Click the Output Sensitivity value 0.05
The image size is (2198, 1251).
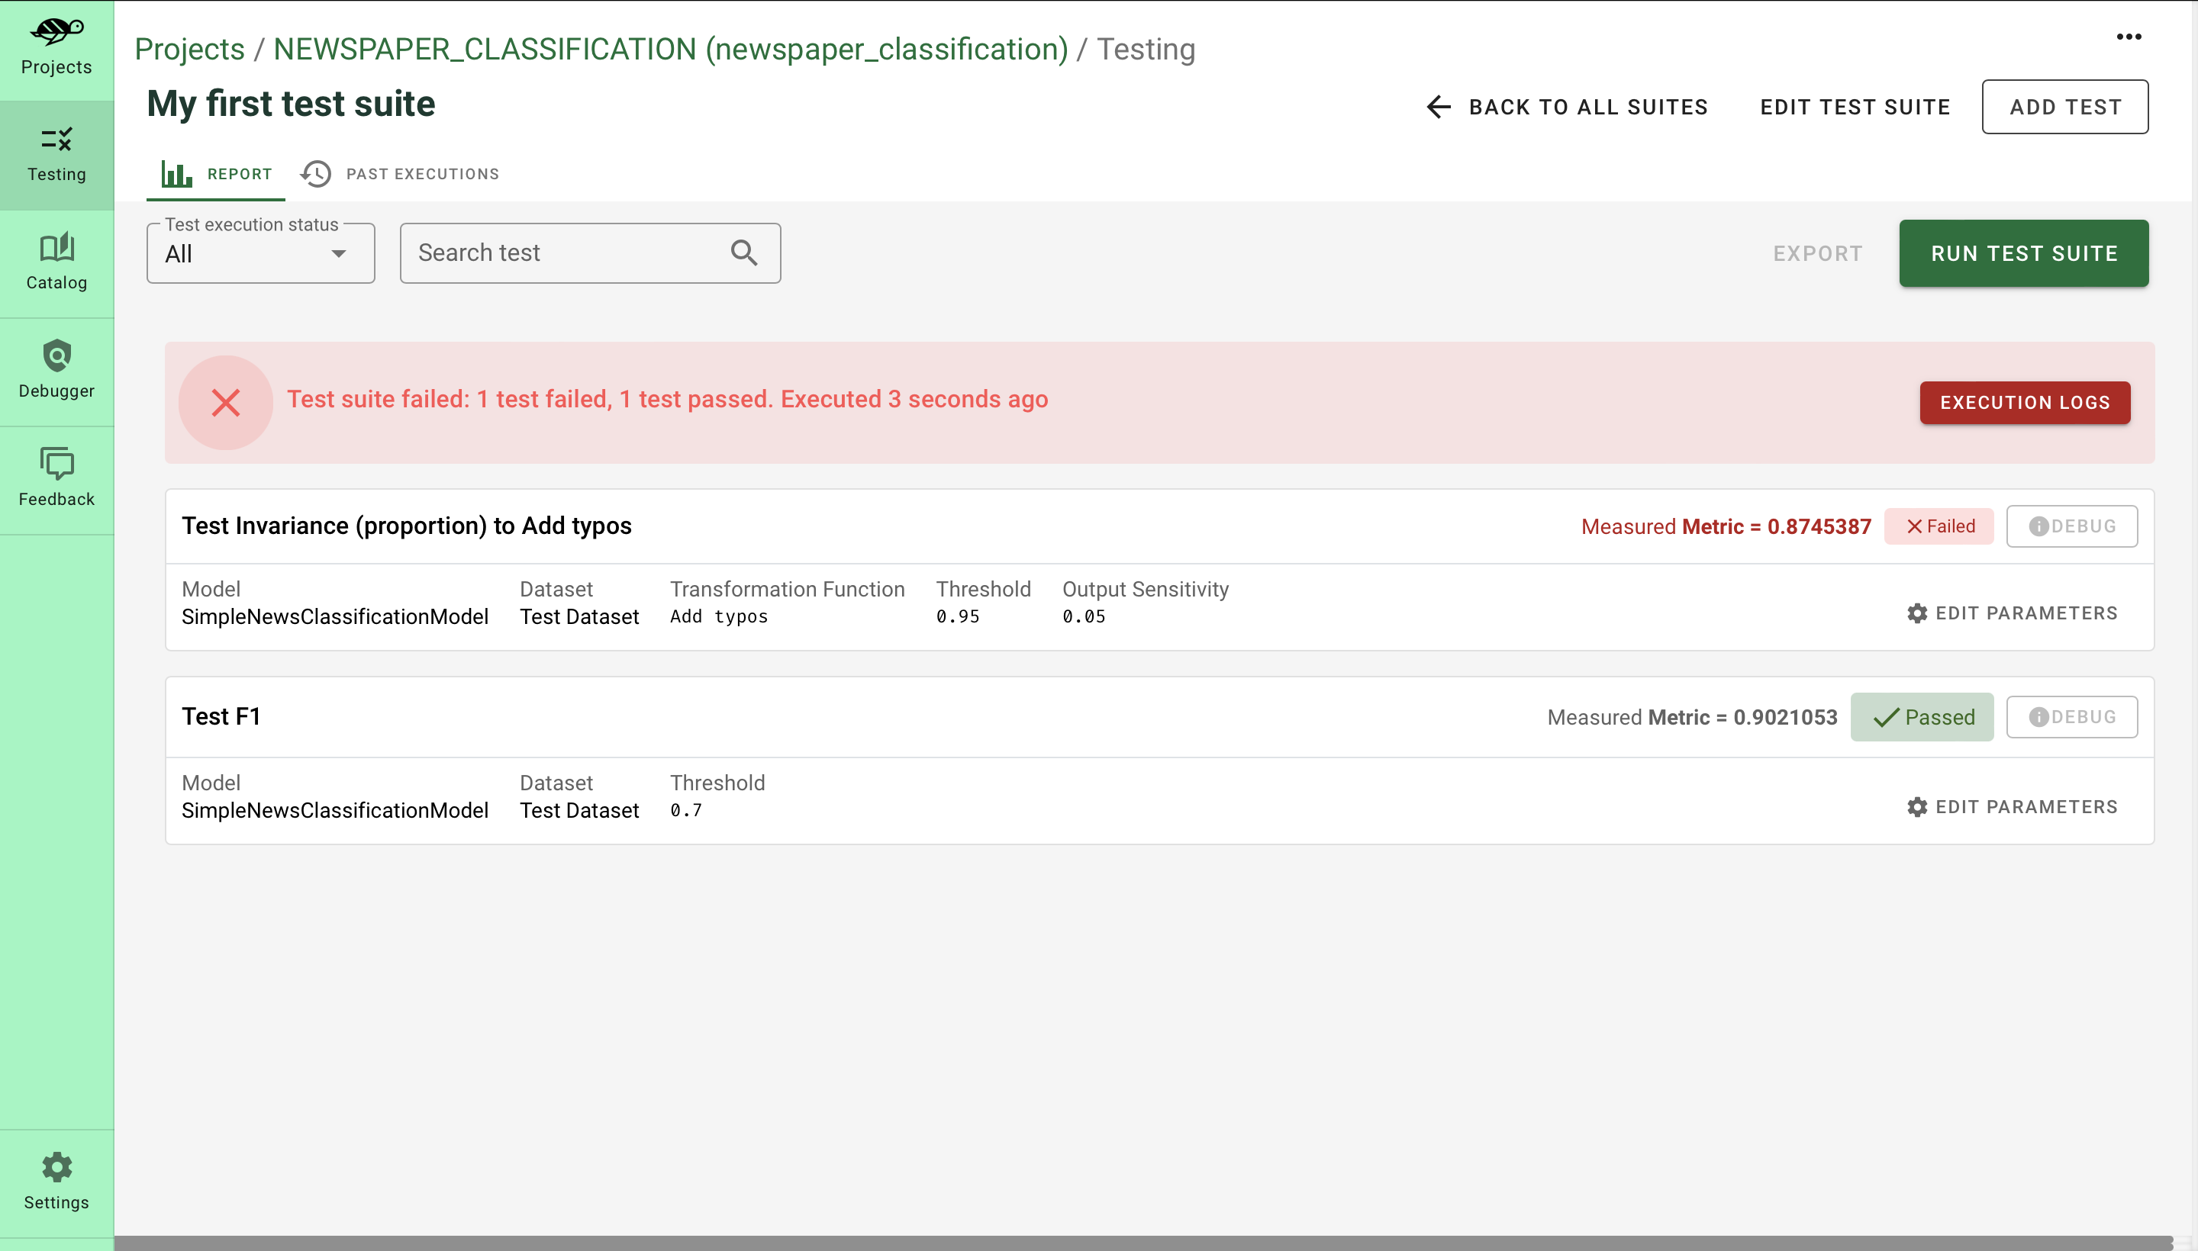tap(1084, 616)
